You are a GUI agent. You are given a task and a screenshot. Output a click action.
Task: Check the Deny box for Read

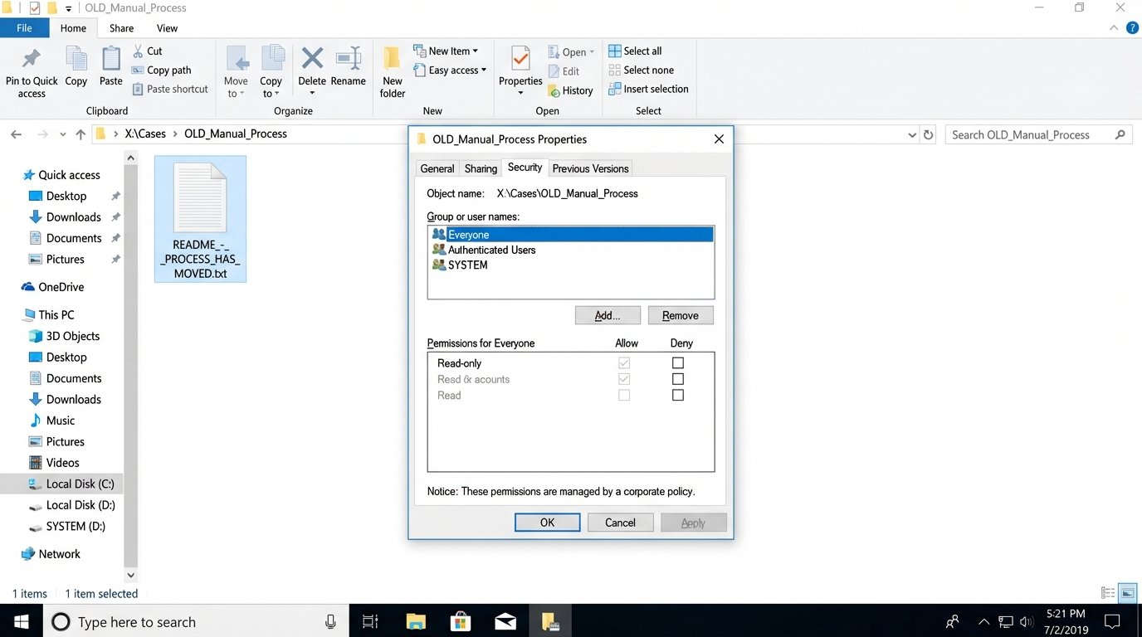click(x=677, y=395)
